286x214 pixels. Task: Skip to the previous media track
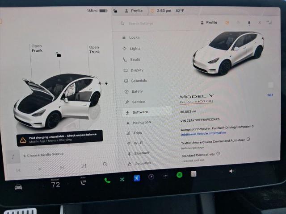click(x=18, y=170)
